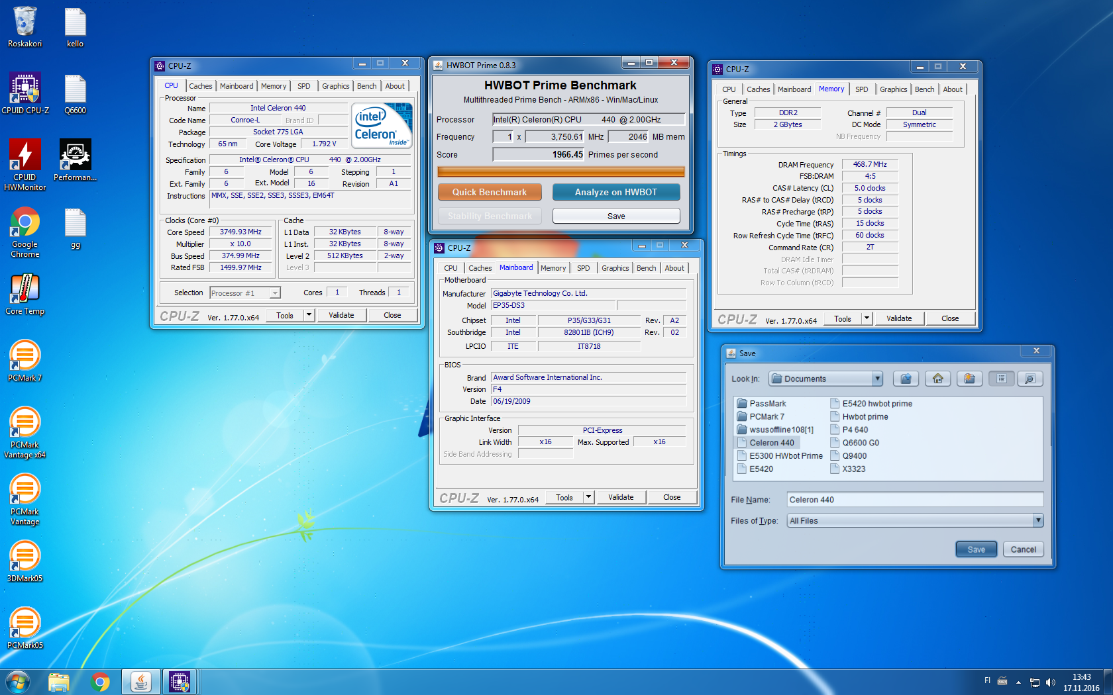This screenshot has height=695, width=1113.
Task: Open Tools dropdown arrow in Mainboard window
Action: tap(588, 498)
